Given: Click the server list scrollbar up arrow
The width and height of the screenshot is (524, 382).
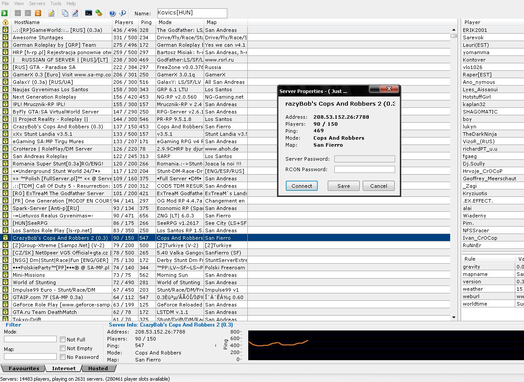Looking at the screenshot, I should tap(454, 30).
